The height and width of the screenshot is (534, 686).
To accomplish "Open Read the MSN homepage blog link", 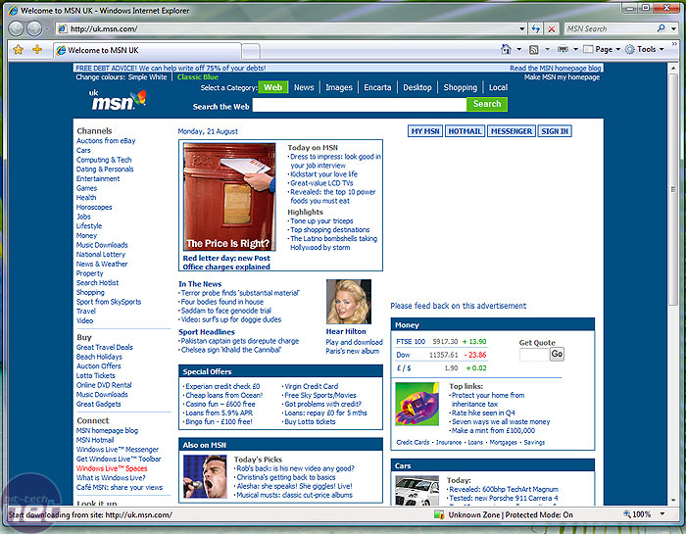I will coord(556,68).
